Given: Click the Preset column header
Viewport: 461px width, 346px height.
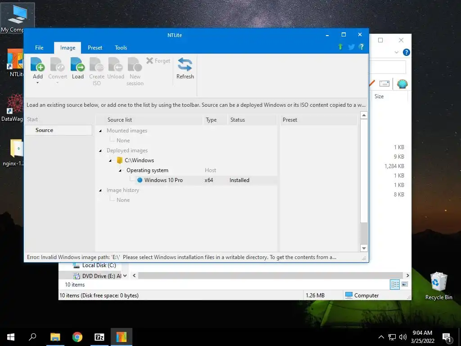Looking at the screenshot, I should coord(319,120).
